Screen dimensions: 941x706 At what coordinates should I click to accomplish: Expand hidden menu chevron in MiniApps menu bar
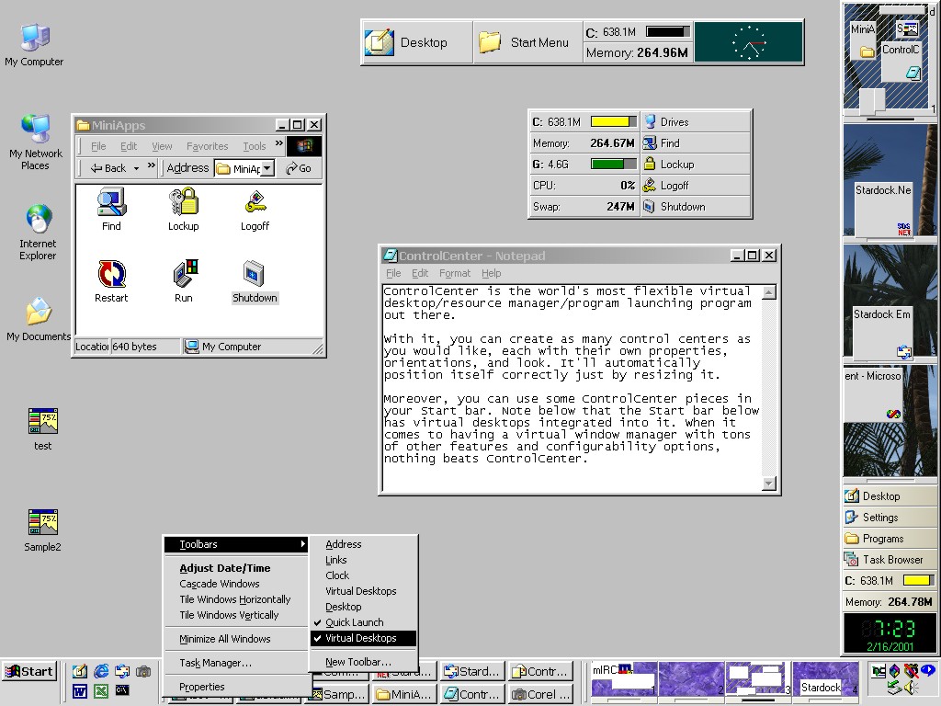pyautogui.click(x=279, y=143)
